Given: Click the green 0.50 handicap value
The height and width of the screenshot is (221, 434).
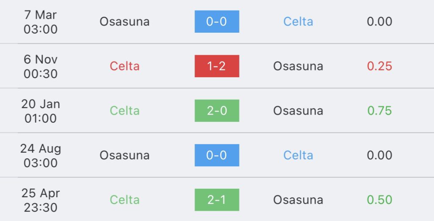Looking at the screenshot, I should [x=379, y=200].
